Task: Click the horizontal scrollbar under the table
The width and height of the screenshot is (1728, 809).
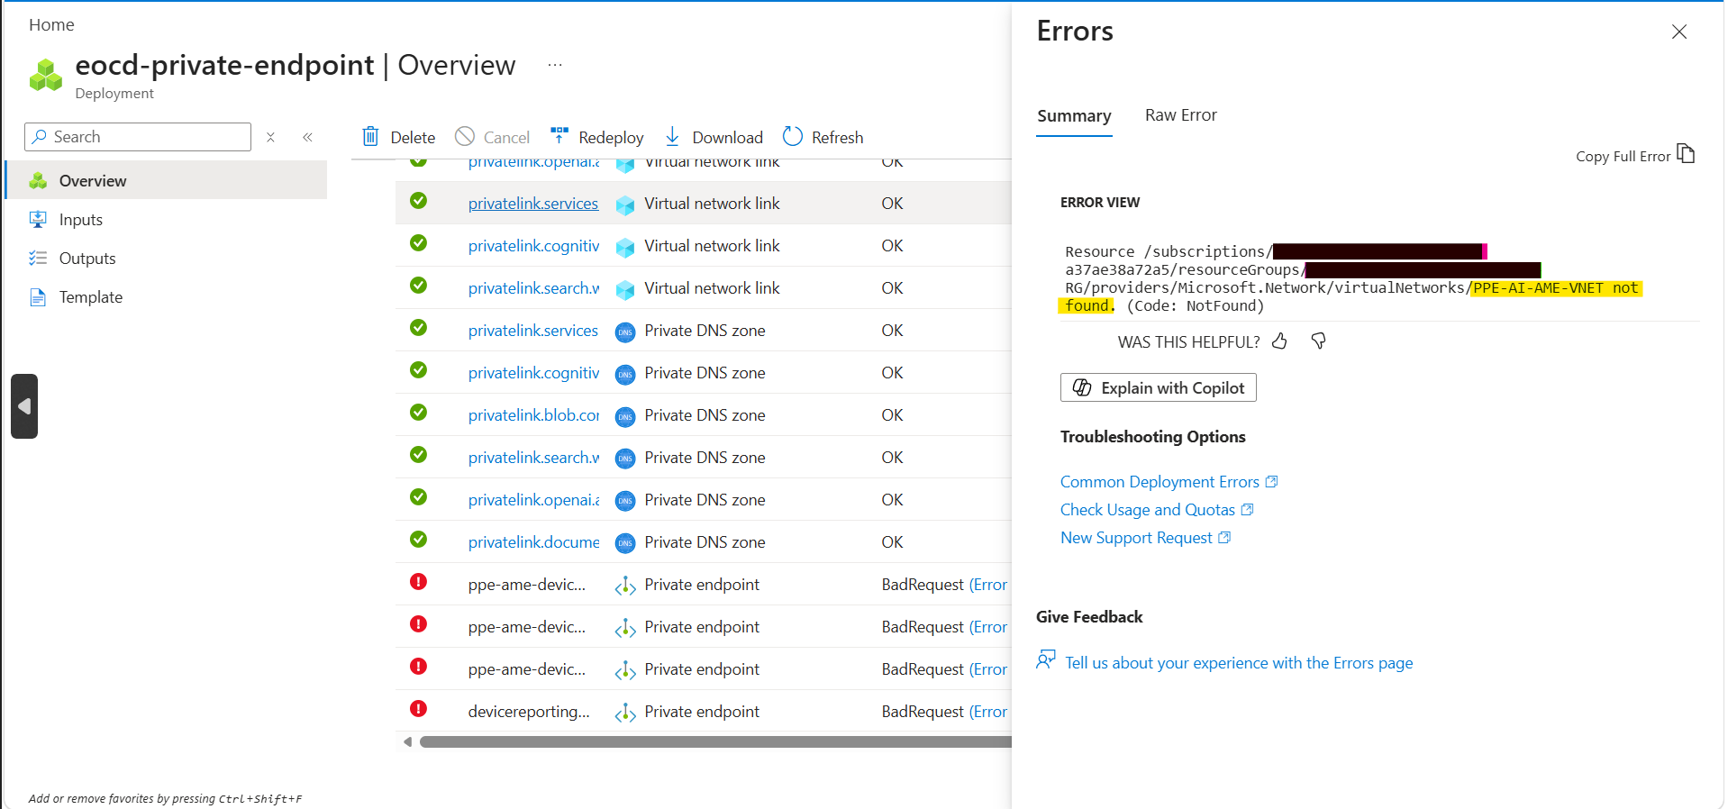Action: click(x=715, y=742)
